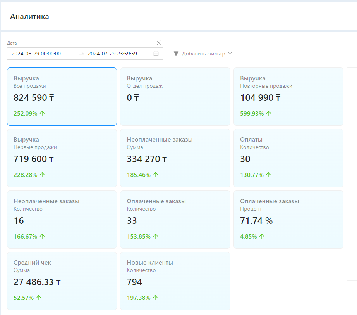The height and width of the screenshot is (315, 357).
Task: Click the funnel filter icon
Action: point(176,54)
